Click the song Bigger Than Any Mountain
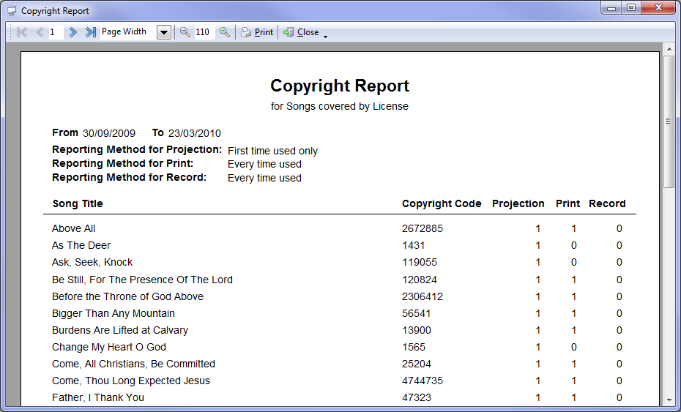This screenshot has height=412, width=681. (113, 313)
